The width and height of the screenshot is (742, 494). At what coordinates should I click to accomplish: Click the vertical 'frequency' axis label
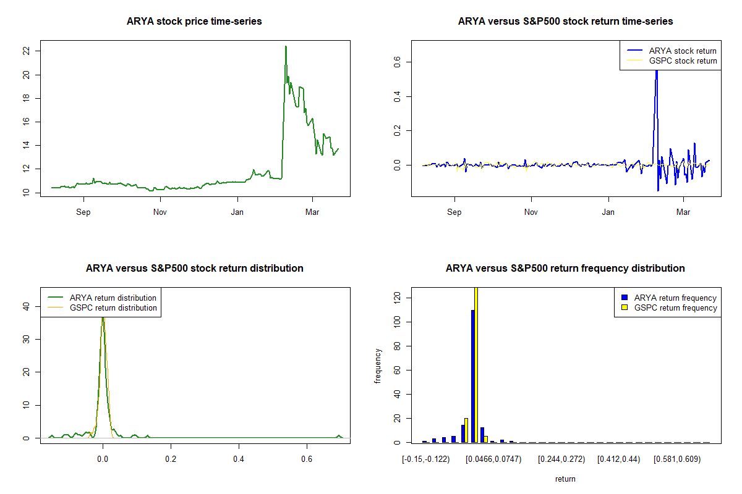[x=378, y=366]
